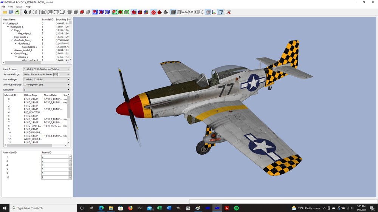378x212 pixels.
Task: Click the material list vertical scrollbar
Action: (x=68, y=118)
